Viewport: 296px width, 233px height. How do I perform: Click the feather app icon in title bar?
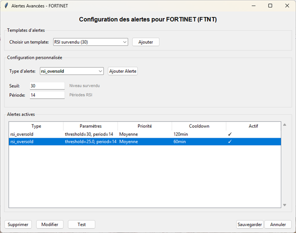pyautogui.click(x=6, y=5)
